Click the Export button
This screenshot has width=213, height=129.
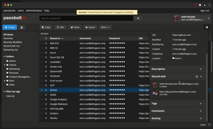click(90, 27)
